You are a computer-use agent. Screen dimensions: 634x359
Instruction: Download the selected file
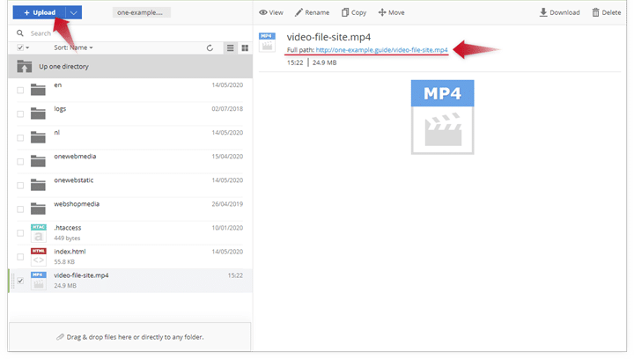coord(543,13)
